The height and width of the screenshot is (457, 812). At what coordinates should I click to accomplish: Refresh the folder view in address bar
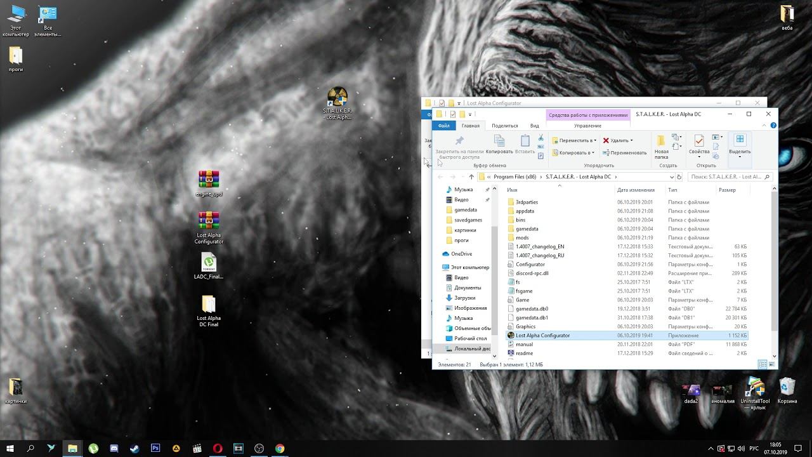point(679,177)
